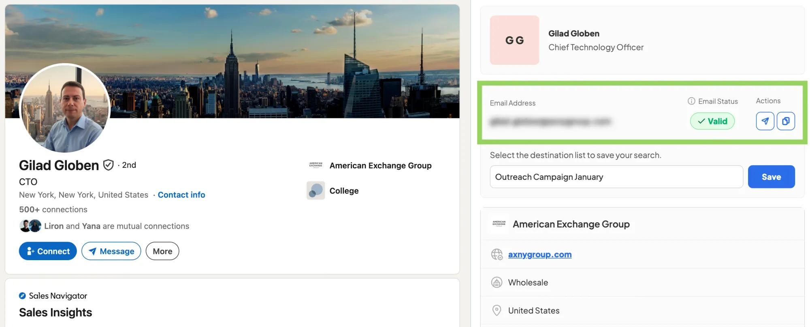
Task: Visit the axnygroup.com website link
Action: [539, 254]
